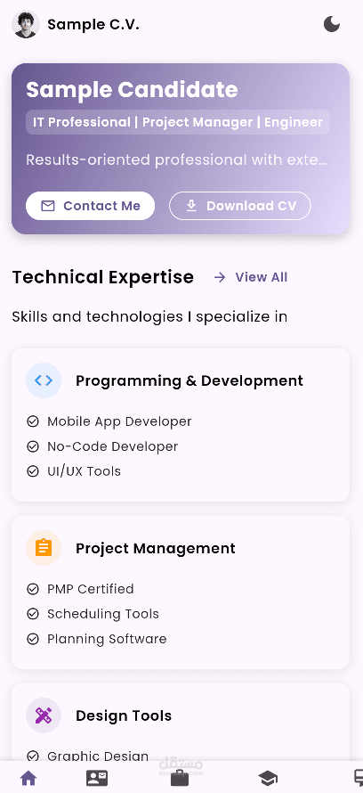Open the profile avatar picture
Viewport: 363px width, 793px height.
(x=25, y=24)
